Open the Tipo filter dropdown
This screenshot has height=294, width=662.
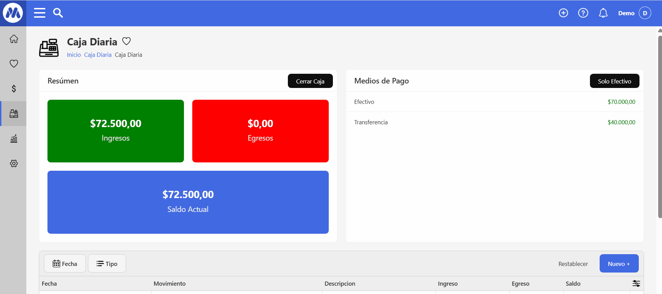pos(107,264)
